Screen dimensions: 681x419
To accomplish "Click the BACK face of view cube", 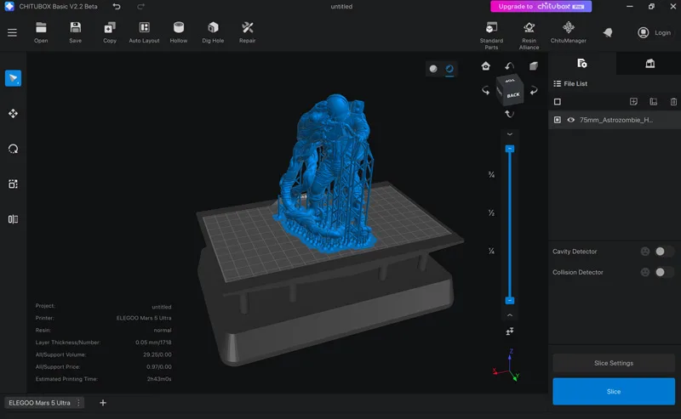I will [x=513, y=95].
